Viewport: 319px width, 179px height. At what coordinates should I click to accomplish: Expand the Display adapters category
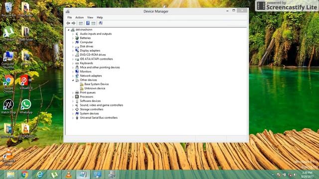click(73, 51)
